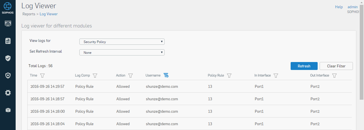The height and width of the screenshot is (130, 364).
Task: Open the gear settings sidebar icon
Action: [x=8, y=93]
